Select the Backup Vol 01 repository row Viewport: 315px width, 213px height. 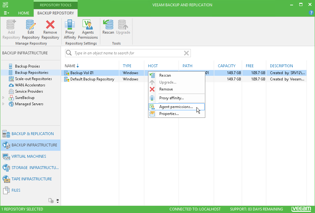[x=184, y=73]
